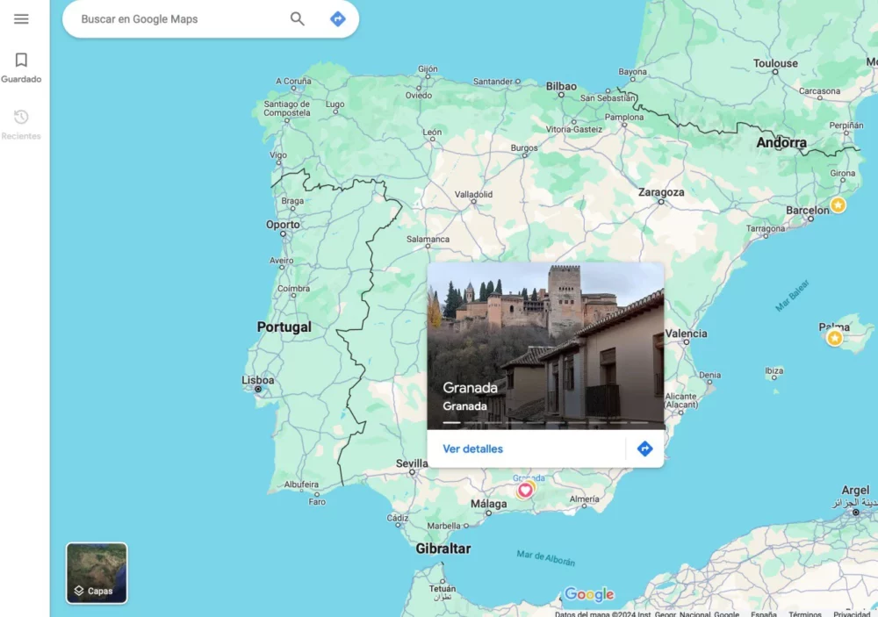Click the pink heart pin at Granada
This screenshot has height=617, width=878.
[x=525, y=491]
